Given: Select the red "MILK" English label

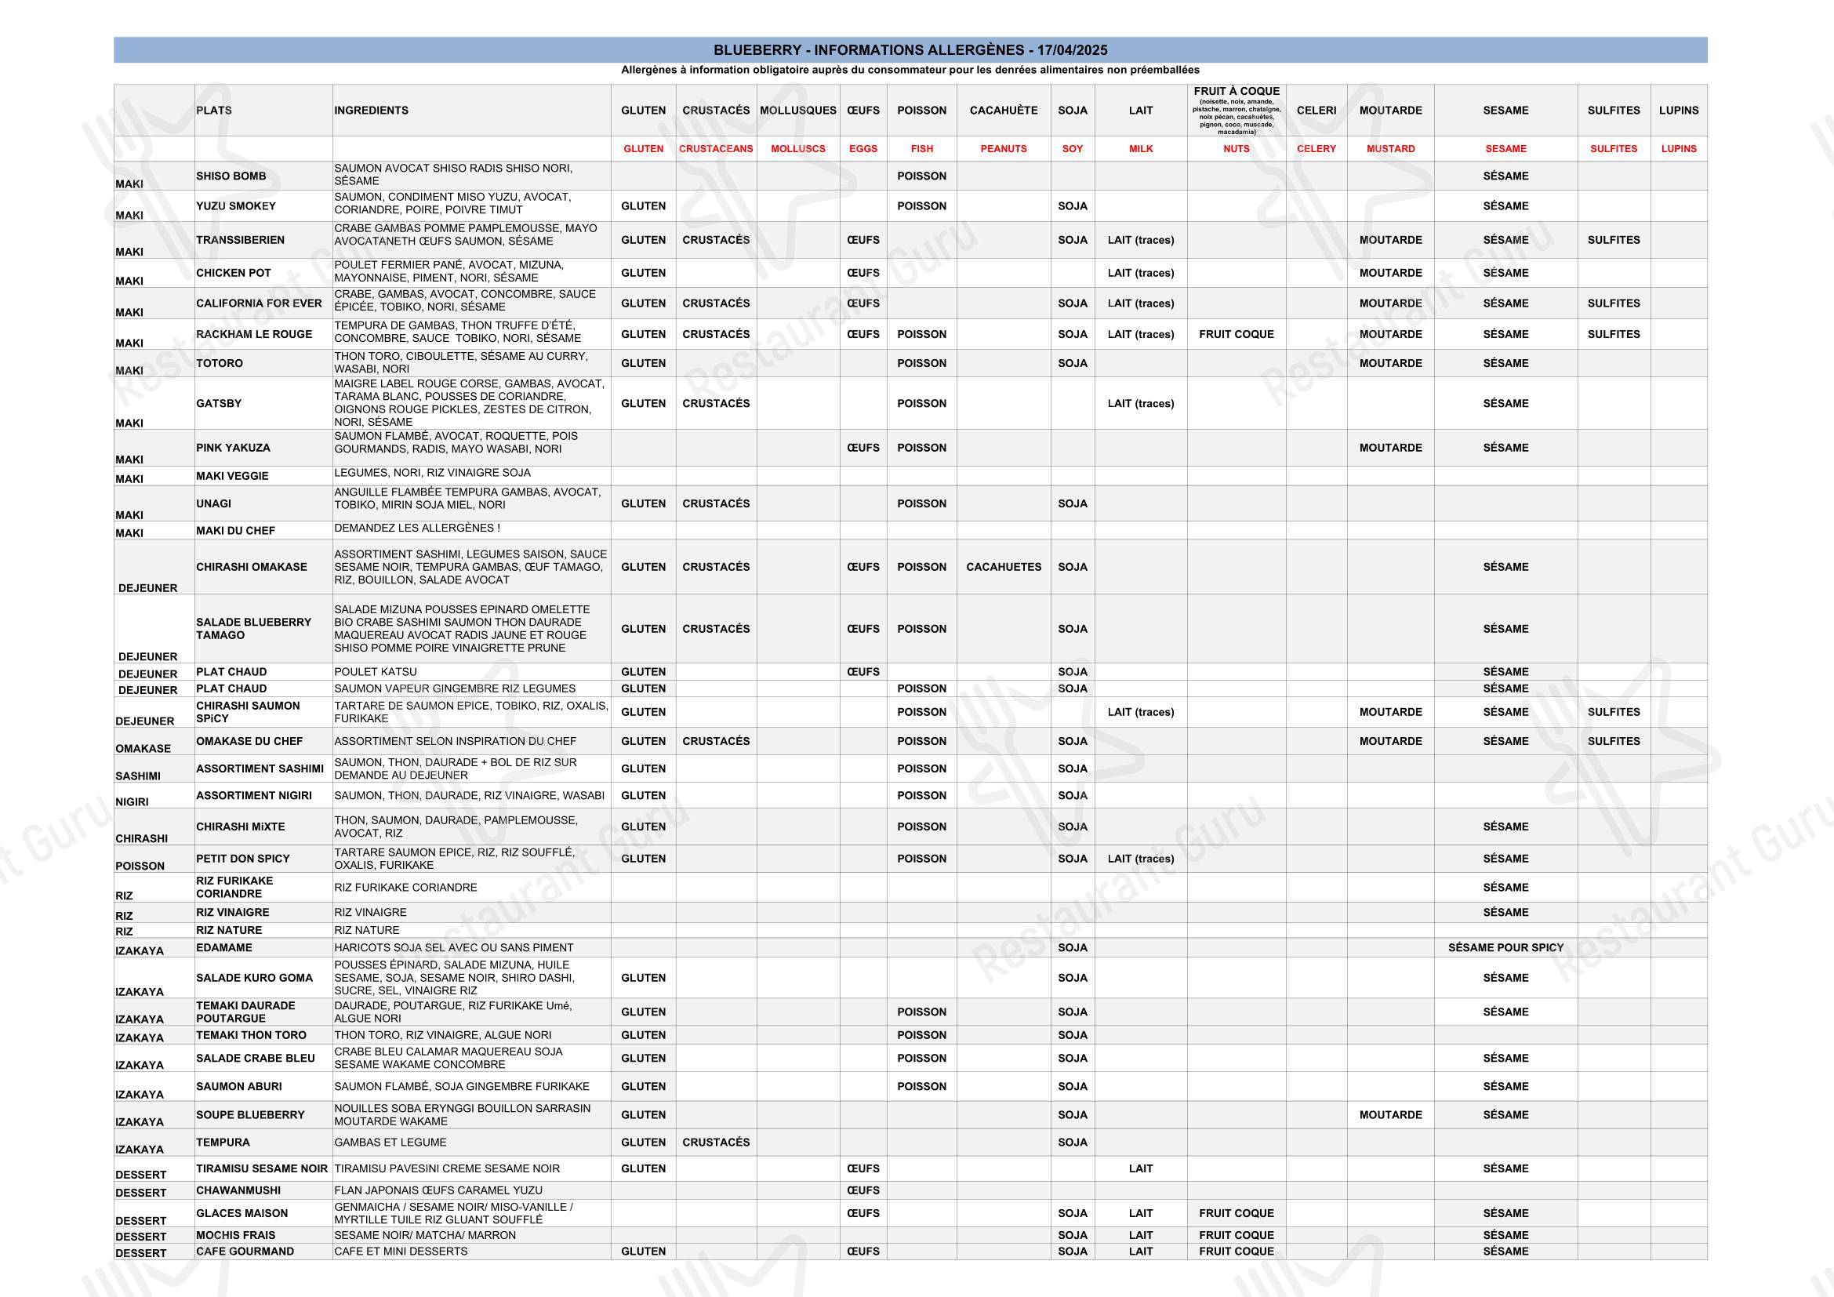Looking at the screenshot, I should coord(1141,149).
